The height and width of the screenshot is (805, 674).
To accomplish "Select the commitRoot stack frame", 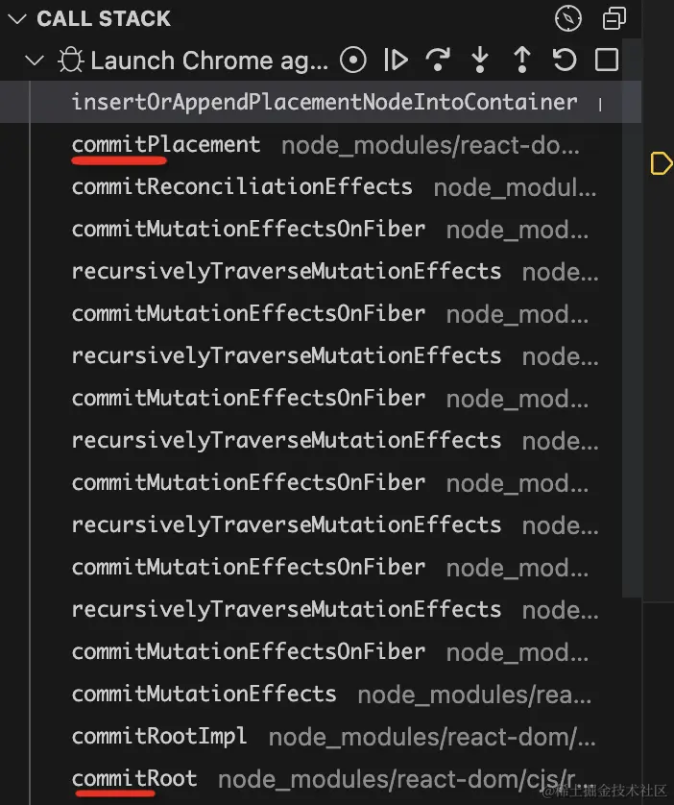I will (x=134, y=778).
